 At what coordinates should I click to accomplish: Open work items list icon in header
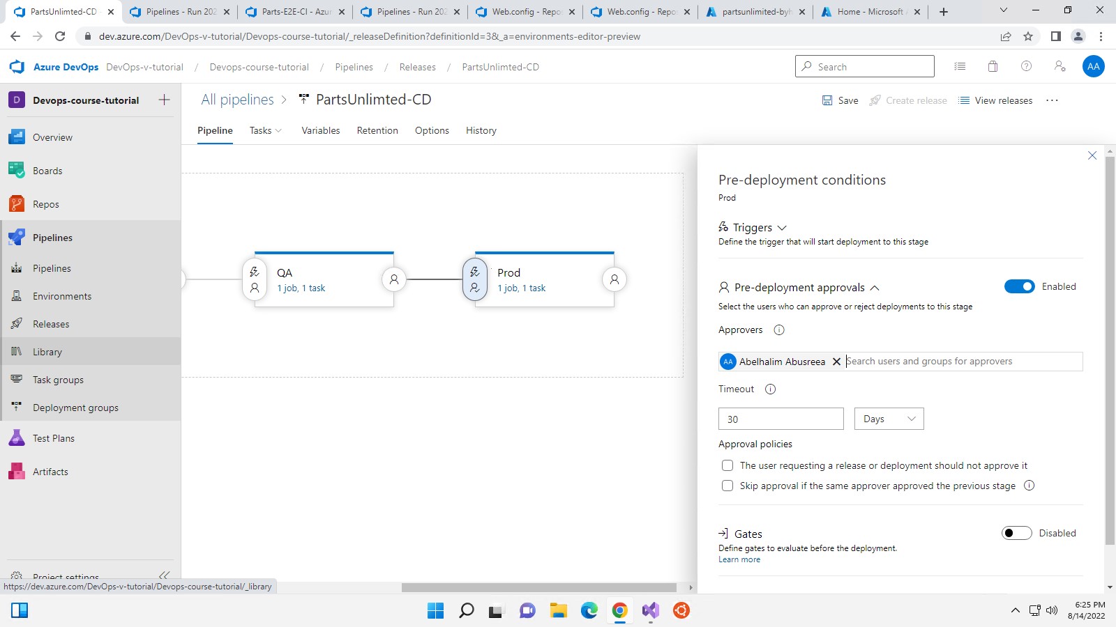(x=960, y=67)
